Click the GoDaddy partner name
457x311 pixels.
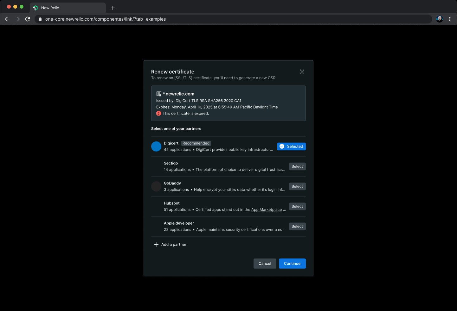(x=172, y=183)
